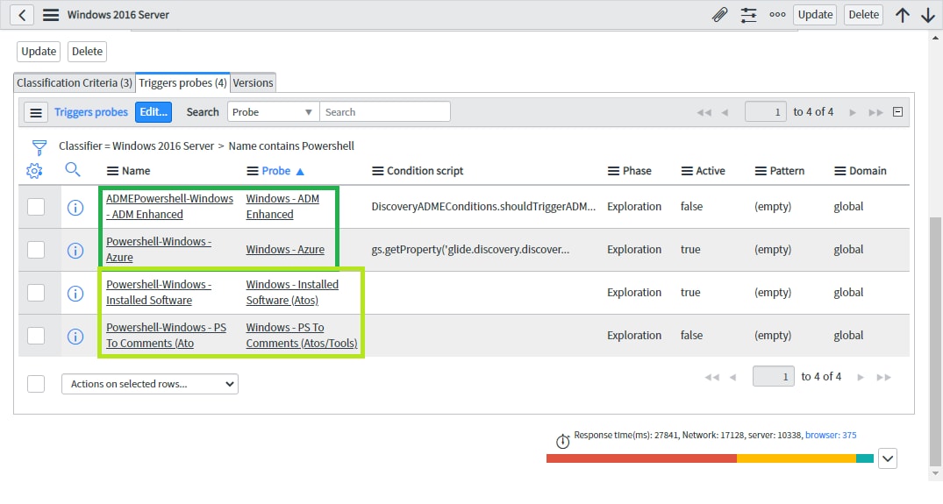943x504 pixels.
Task: Open Phase column menu icon
Action: (613, 171)
